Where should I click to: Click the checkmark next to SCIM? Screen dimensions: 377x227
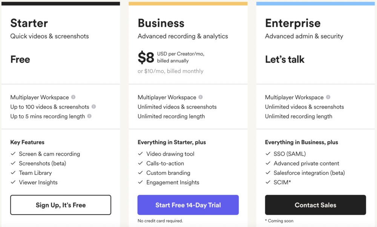(267, 182)
